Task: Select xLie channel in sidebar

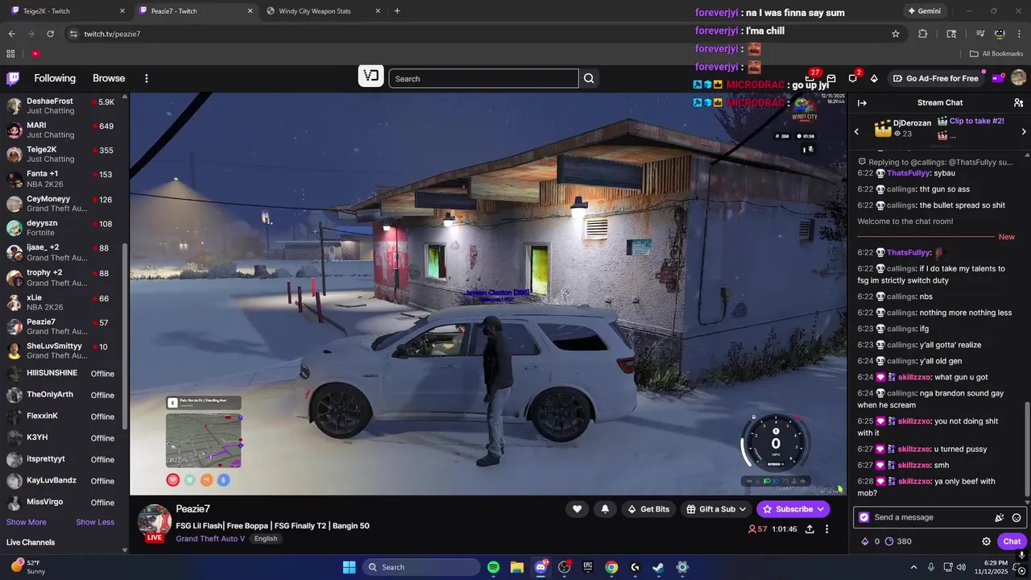Action: click(x=63, y=302)
